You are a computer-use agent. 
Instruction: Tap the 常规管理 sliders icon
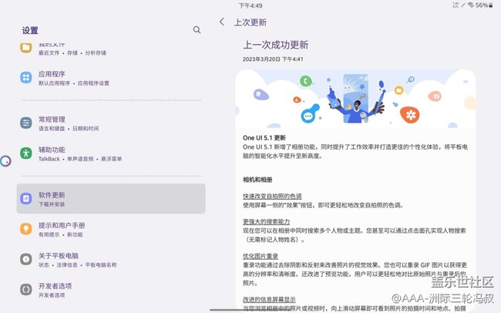coord(26,123)
